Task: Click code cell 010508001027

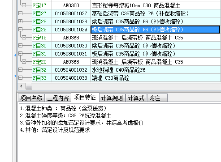Action: click(71, 13)
